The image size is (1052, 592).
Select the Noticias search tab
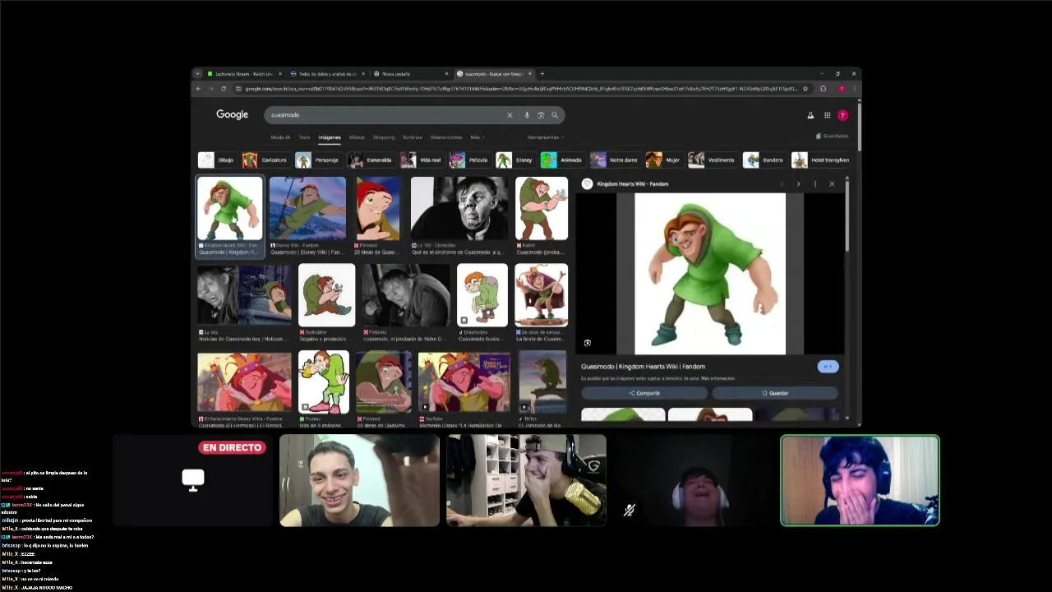tap(413, 137)
